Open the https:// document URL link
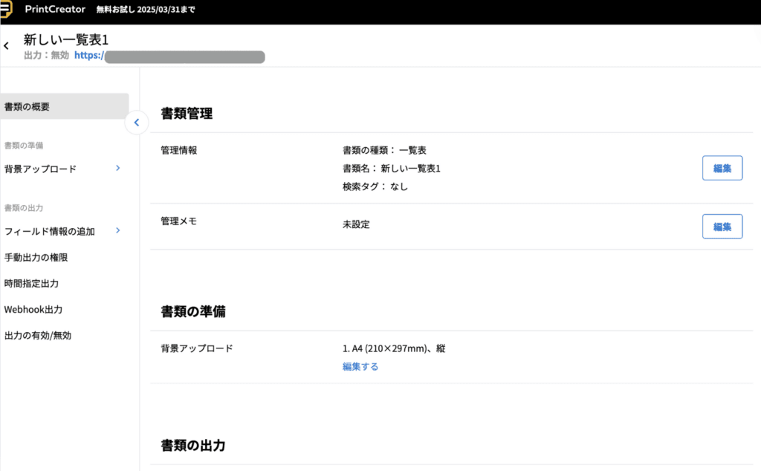The width and height of the screenshot is (761, 471). click(88, 56)
